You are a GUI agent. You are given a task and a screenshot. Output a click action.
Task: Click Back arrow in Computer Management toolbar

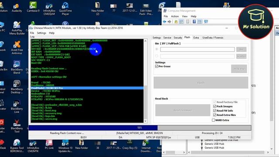(165, 22)
